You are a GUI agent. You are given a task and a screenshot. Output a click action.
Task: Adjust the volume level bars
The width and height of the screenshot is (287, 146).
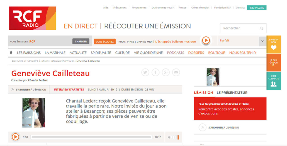tap(175, 137)
